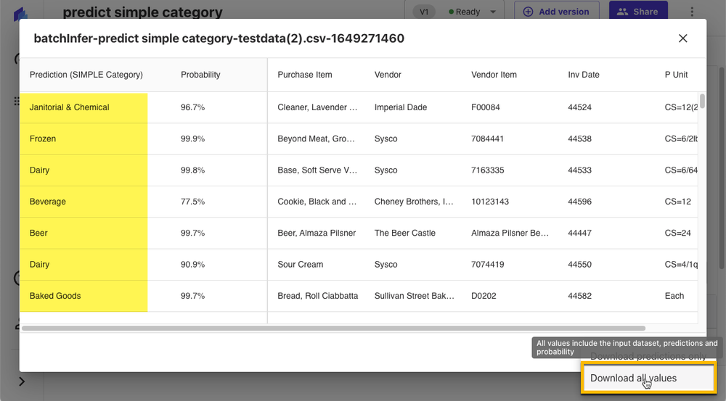Close the batchInfer results dialog
The image size is (726, 401).
tap(683, 38)
